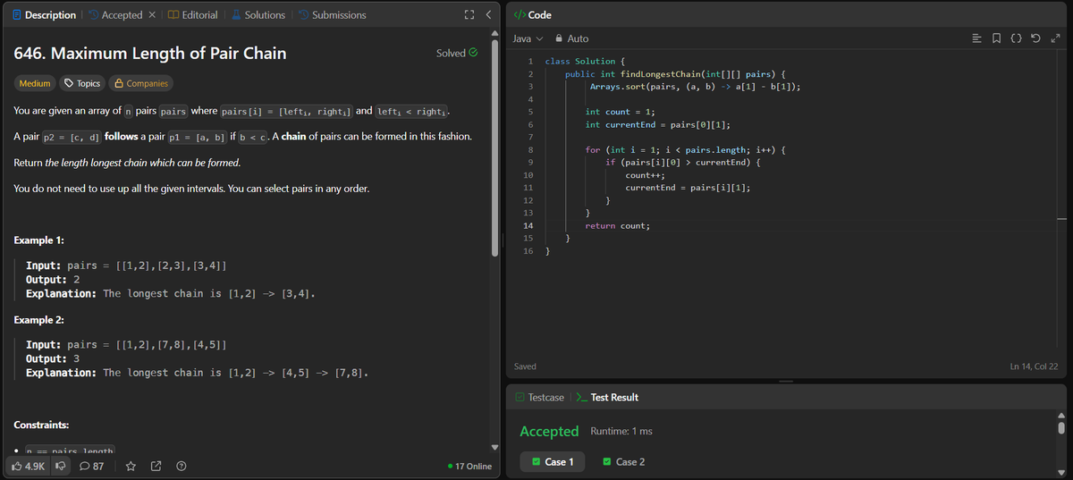Click the description panel scrollbar thumb
This screenshot has height=480, width=1073.
495,147
